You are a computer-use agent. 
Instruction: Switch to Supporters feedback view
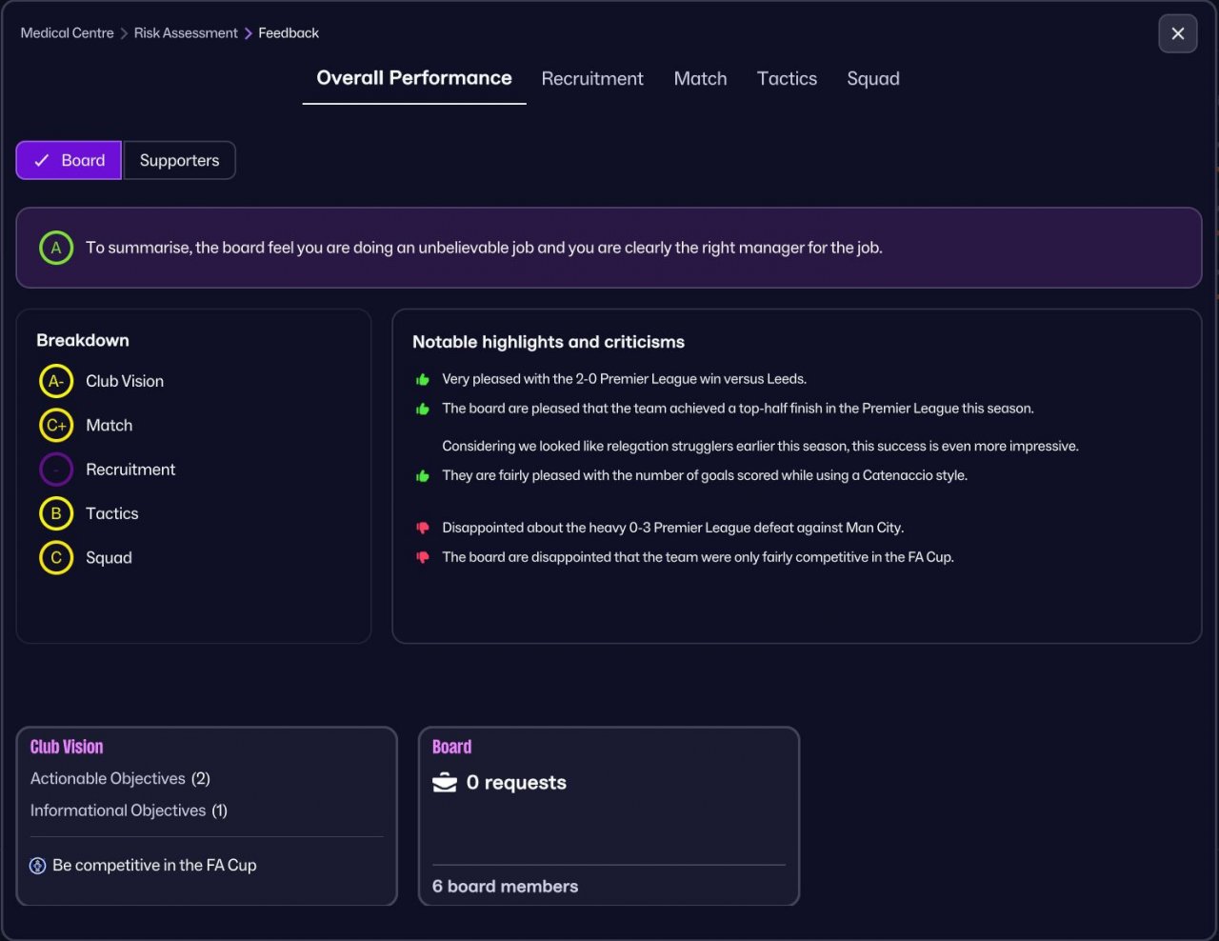coord(179,160)
